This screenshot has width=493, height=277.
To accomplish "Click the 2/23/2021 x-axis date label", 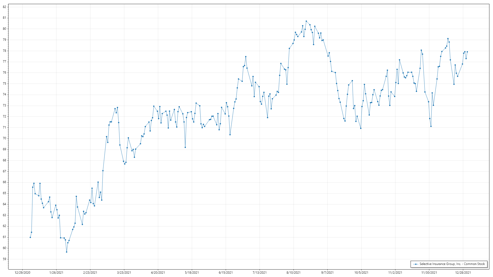I will (x=90, y=273).
